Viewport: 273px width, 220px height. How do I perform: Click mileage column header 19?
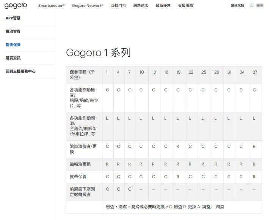(179, 72)
